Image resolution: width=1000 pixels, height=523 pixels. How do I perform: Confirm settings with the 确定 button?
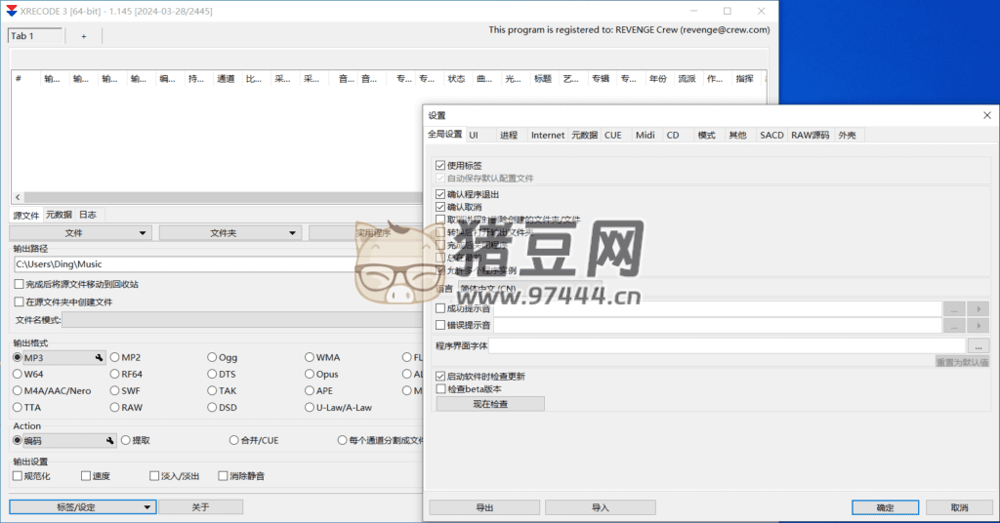coord(885,507)
